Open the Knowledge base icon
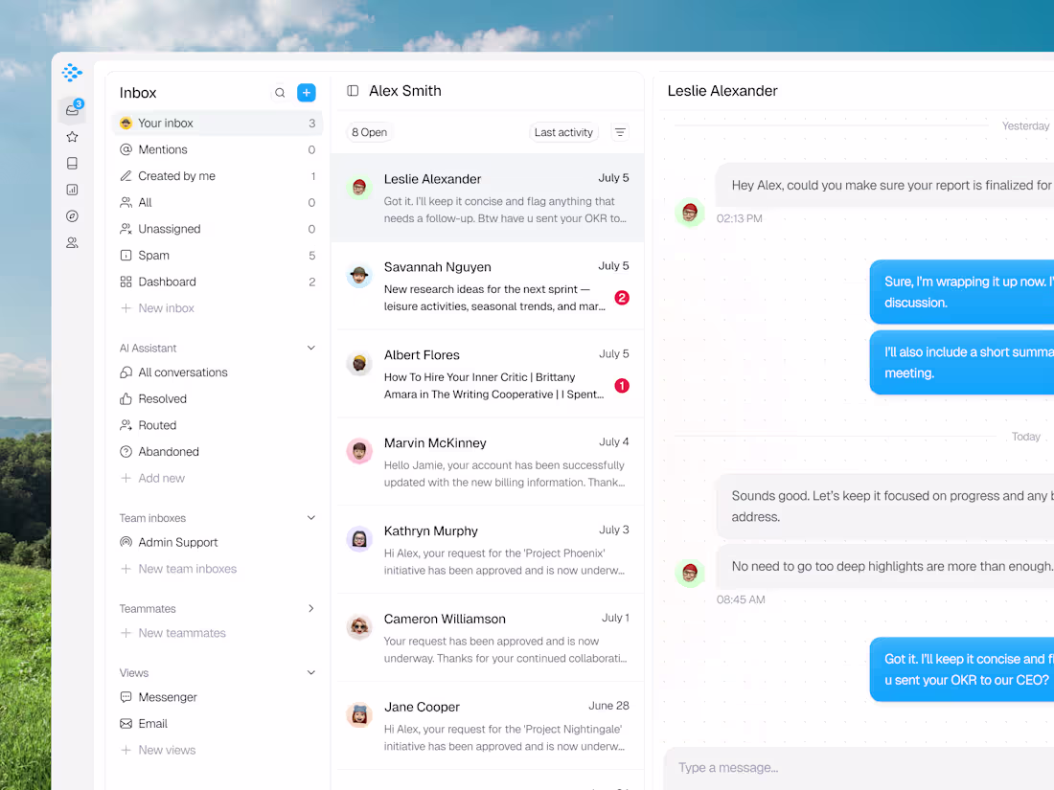 [72, 163]
